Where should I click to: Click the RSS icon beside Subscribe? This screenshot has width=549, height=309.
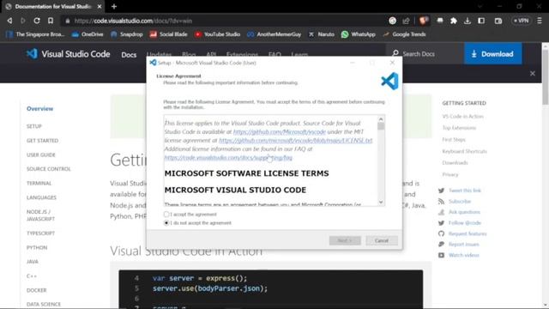coord(441,201)
